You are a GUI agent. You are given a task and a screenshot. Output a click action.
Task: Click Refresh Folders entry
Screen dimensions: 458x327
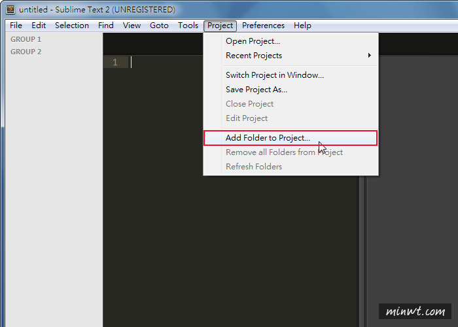(291, 166)
